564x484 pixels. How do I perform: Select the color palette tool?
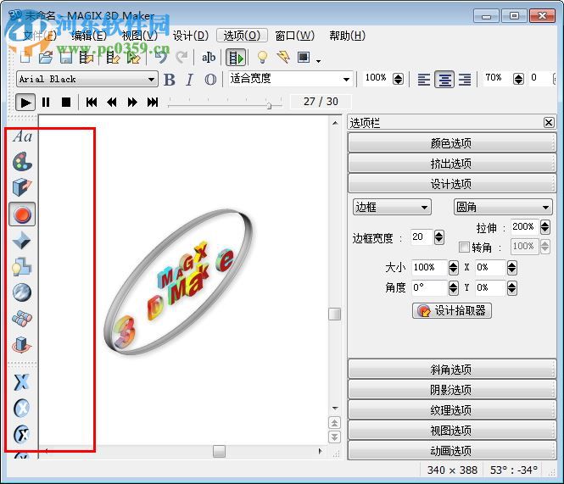(22, 162)
